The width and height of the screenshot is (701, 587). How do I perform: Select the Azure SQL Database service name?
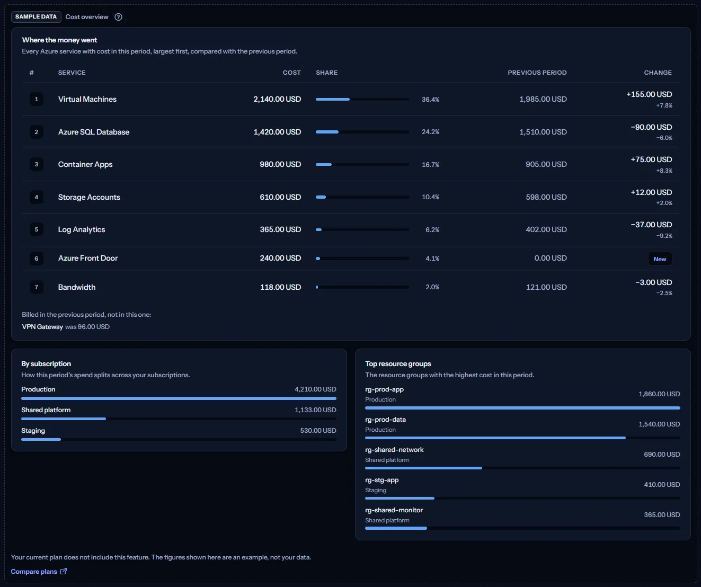pyautogui.click(x=94, y=132)
